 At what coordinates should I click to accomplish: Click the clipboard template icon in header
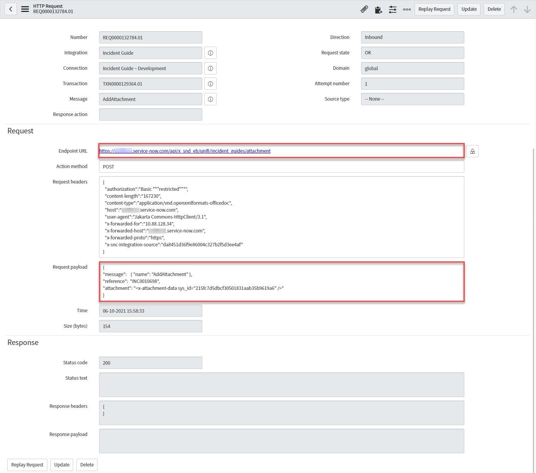(378, 10)
